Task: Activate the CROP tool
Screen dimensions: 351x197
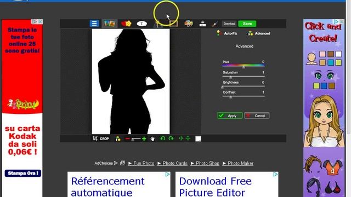Action: [x=101, y=138]
